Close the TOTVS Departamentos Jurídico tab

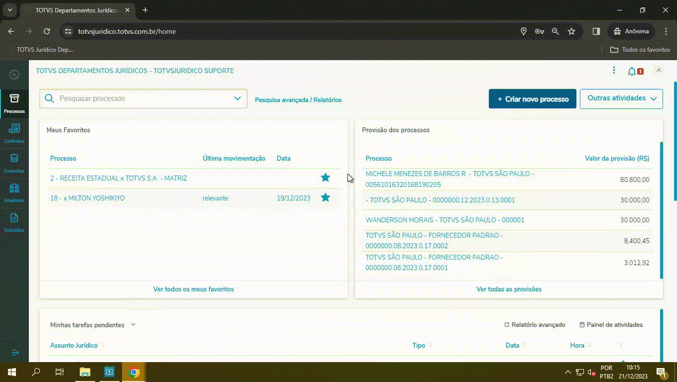126,10
